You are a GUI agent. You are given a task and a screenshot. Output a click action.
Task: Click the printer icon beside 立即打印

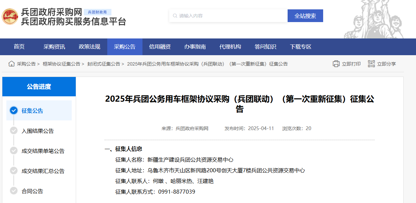click(x=336, y=64)
